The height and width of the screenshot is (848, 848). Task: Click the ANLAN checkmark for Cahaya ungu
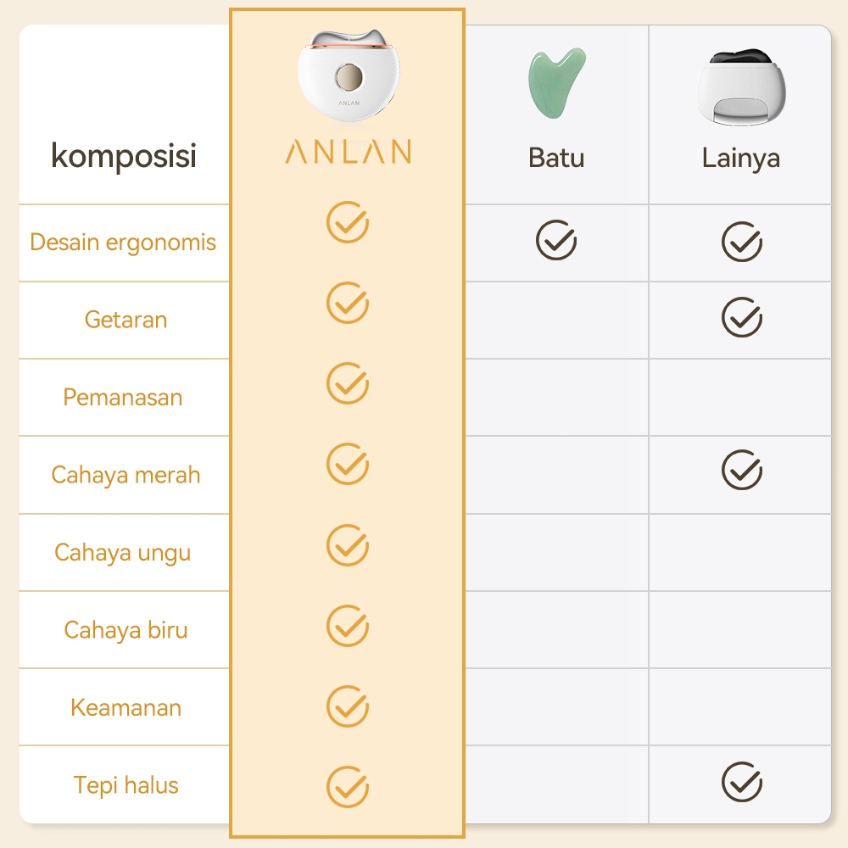(x=348, y=544)
